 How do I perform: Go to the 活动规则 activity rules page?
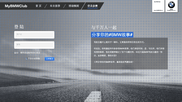click(74, 6)
